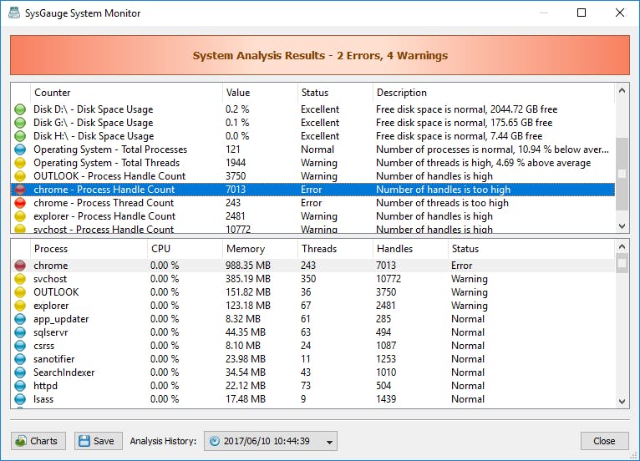Image resolution: width=640 pixels, height=461 pixels.
Task: Sort processes by the Threads column header
Action: (x=335, y=249)
